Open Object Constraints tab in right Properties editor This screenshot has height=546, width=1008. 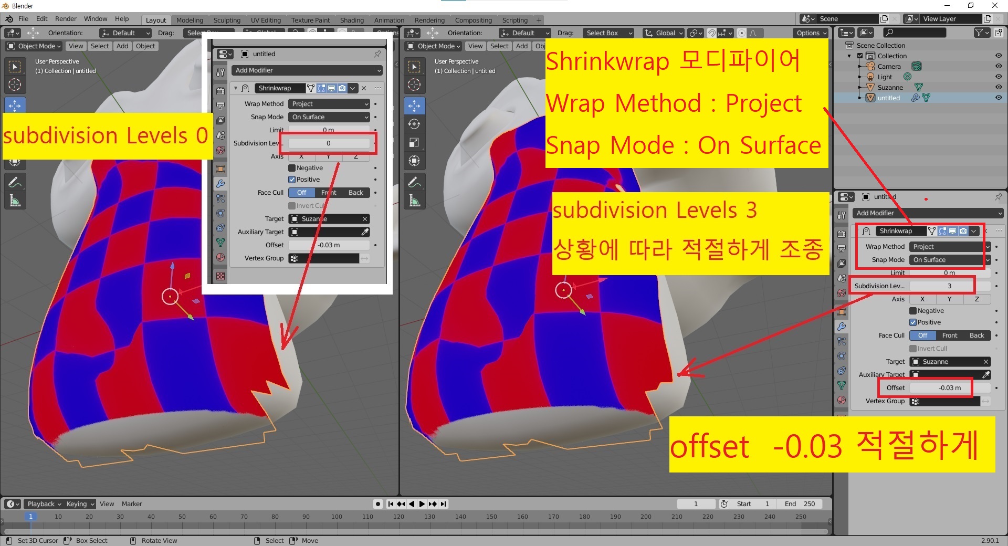(x=842, y=371)
